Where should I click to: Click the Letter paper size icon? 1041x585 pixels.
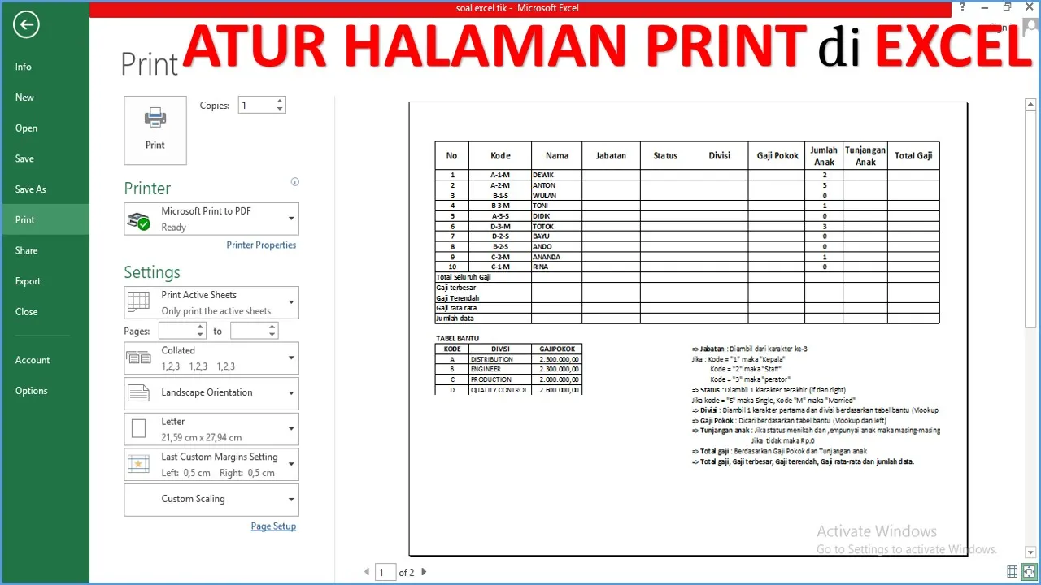pyautogui.click(x=139, y=428)
